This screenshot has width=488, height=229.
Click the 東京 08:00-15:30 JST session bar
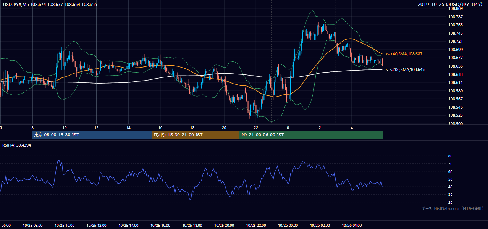[x=92, y=135]
